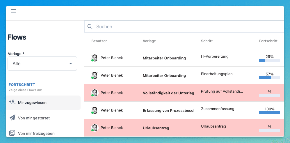This screenshot has height=143, width=290.
Task: Open the Vorlage 'Alle' dropdown
Action: 42,63
